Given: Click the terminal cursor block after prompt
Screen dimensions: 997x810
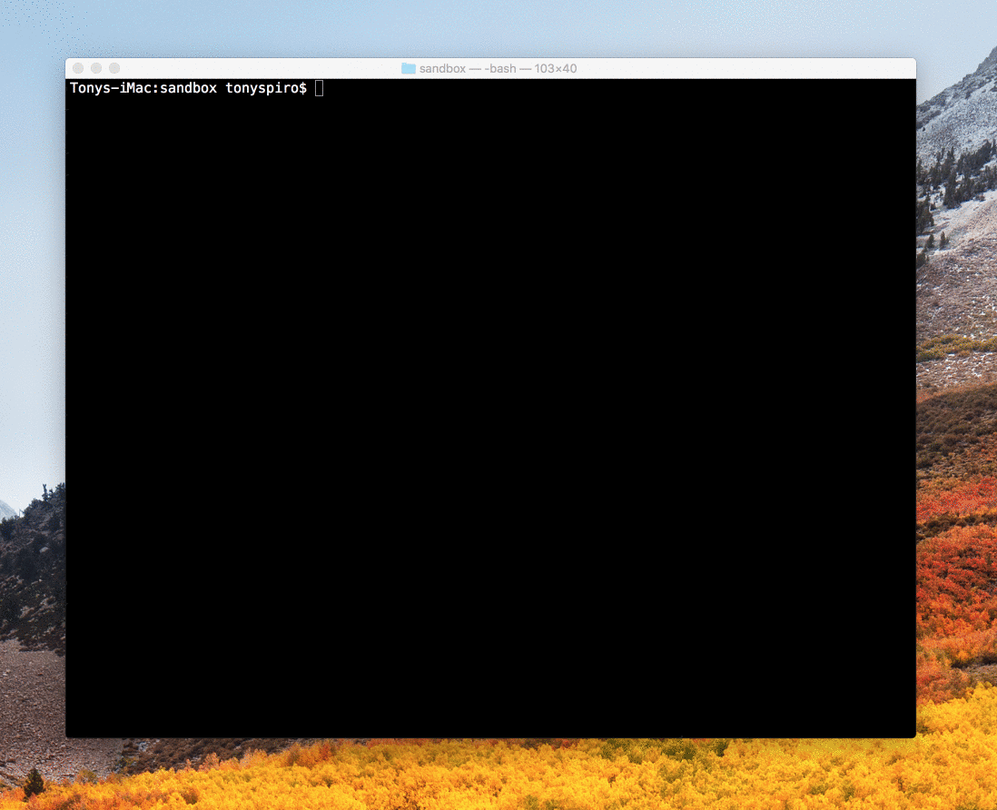Looking at the screenshot, I should pyautogui.click(x=320, y=88).
